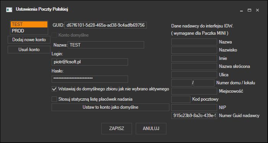Viewport: 268px width, 143px height.
Task: Click the Numer domu / lokalu label
Action: (x=236, y=83)
